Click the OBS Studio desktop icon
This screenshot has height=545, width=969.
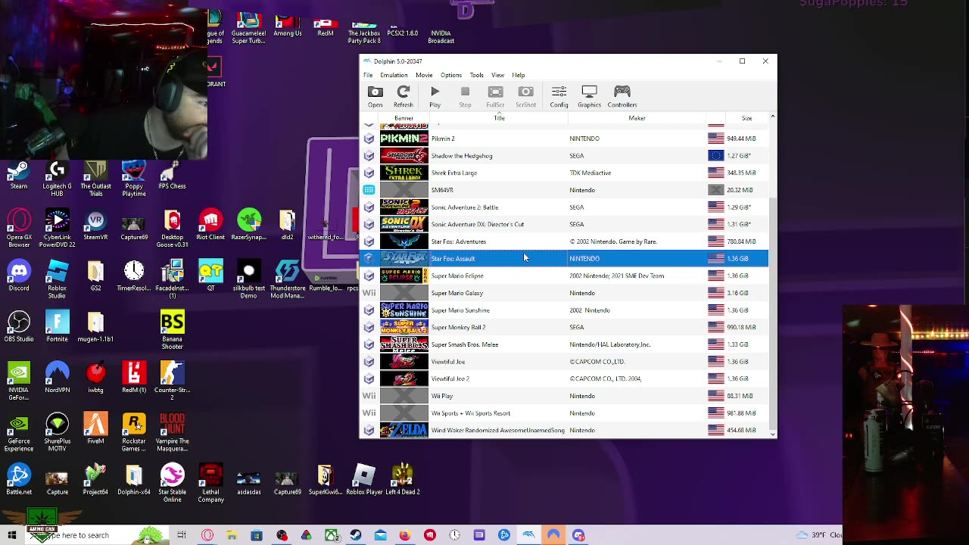point(19,327)
